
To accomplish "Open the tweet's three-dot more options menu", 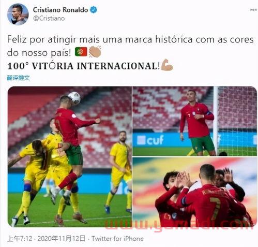I will tap(253, 10).
